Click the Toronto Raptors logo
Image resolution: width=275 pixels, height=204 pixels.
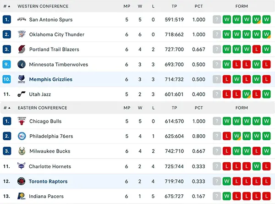tap(22, 181)
